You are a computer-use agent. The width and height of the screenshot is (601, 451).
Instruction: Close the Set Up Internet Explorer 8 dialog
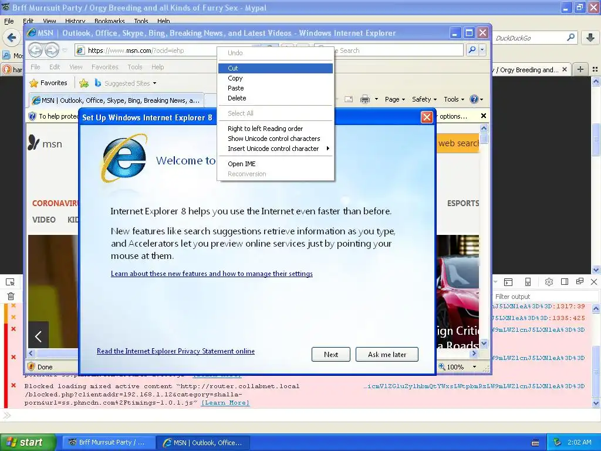click(x=427, y=117)
